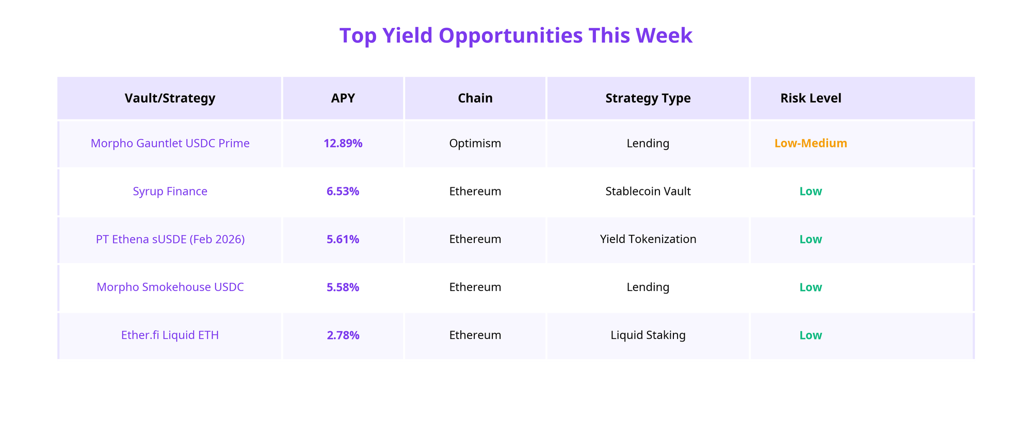This screenshot has width=1032, height=438.
Task: Click the Vault/Strategy column header
Action: point(170,98)
